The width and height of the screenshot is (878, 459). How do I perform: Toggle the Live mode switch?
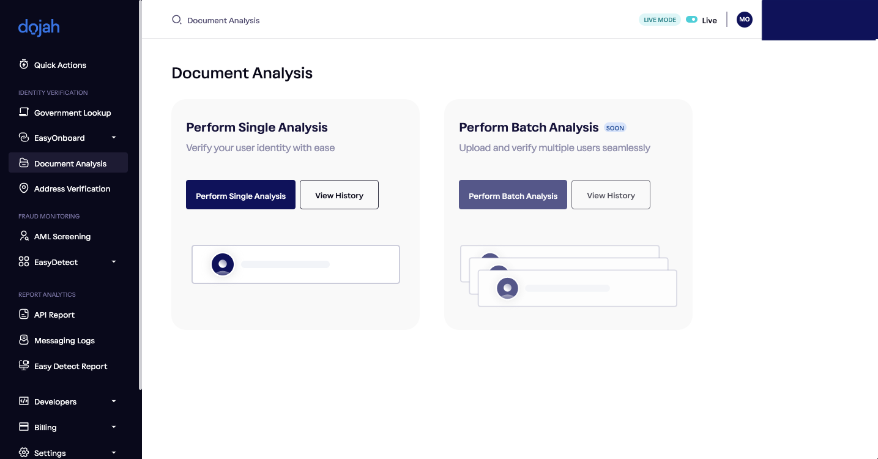coord(691,20)
